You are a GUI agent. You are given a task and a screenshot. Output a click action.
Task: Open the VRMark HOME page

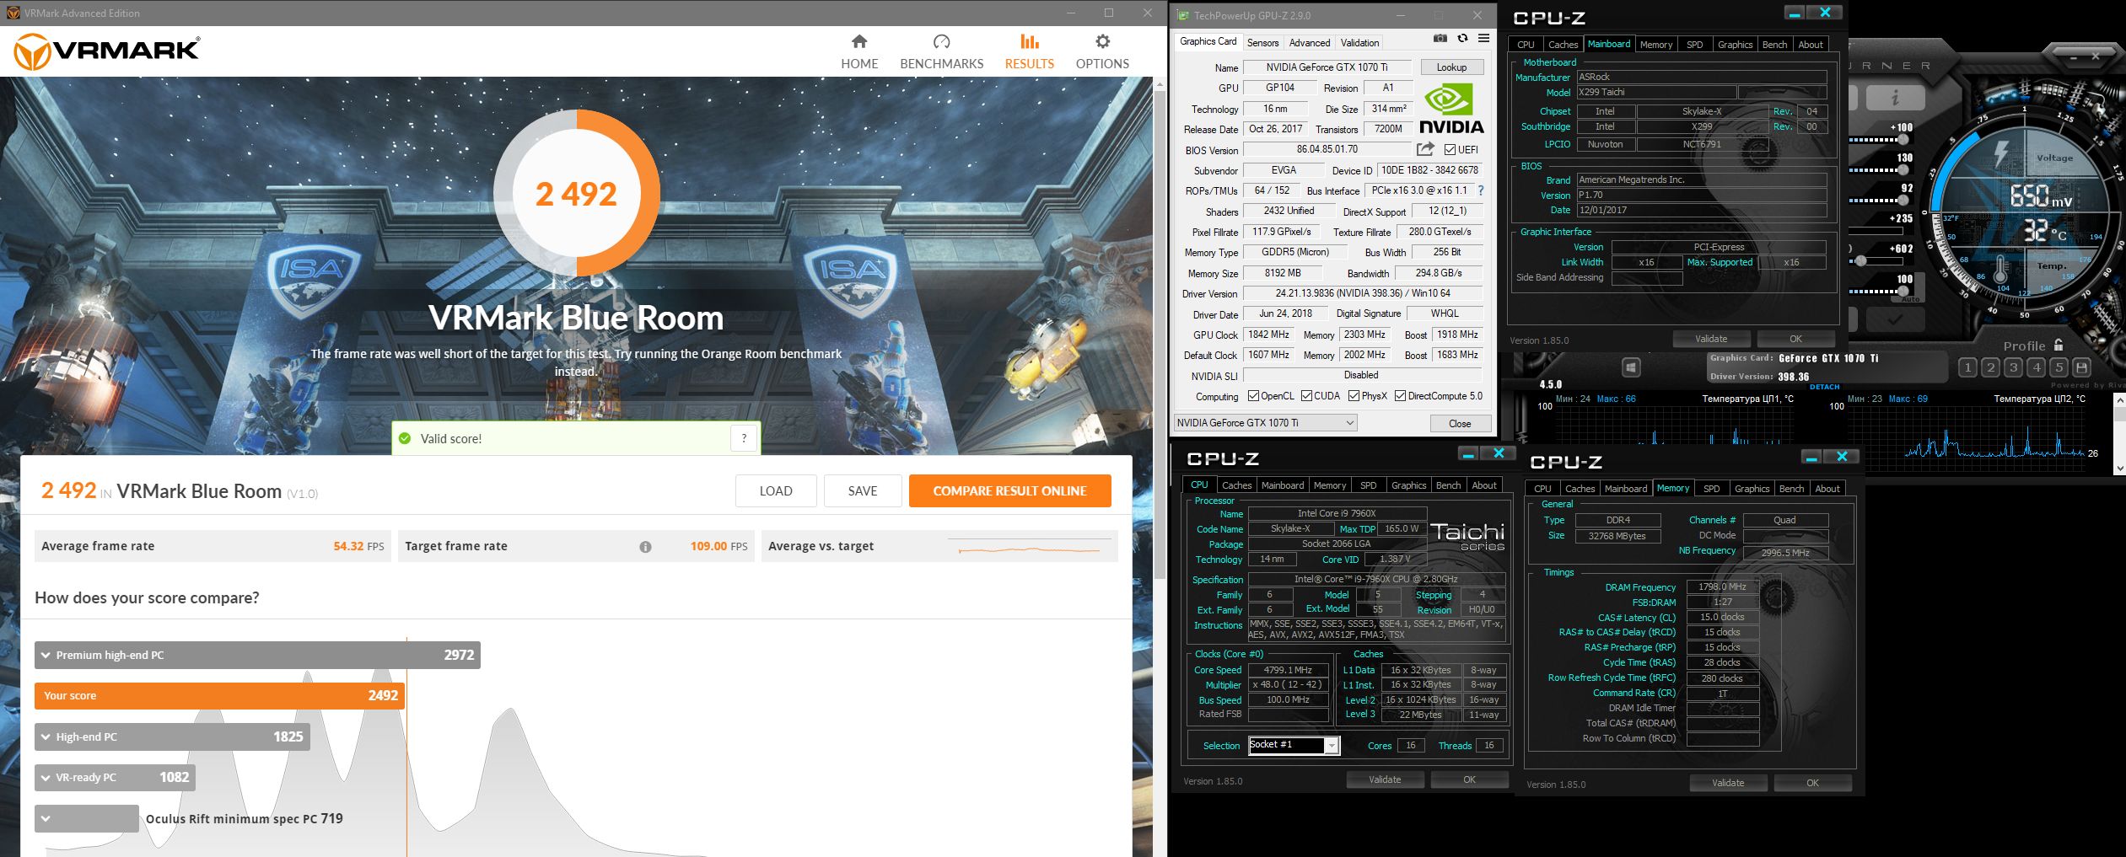pyautogui.click(x=859, y=52)
